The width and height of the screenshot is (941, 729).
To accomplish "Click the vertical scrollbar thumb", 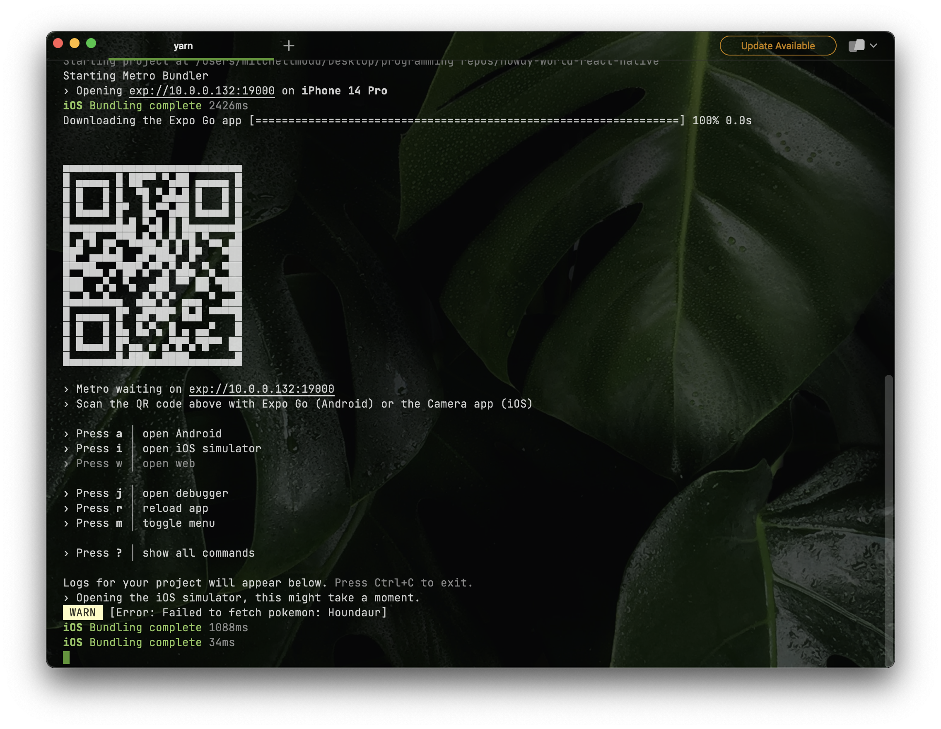I will pos(888,521).
